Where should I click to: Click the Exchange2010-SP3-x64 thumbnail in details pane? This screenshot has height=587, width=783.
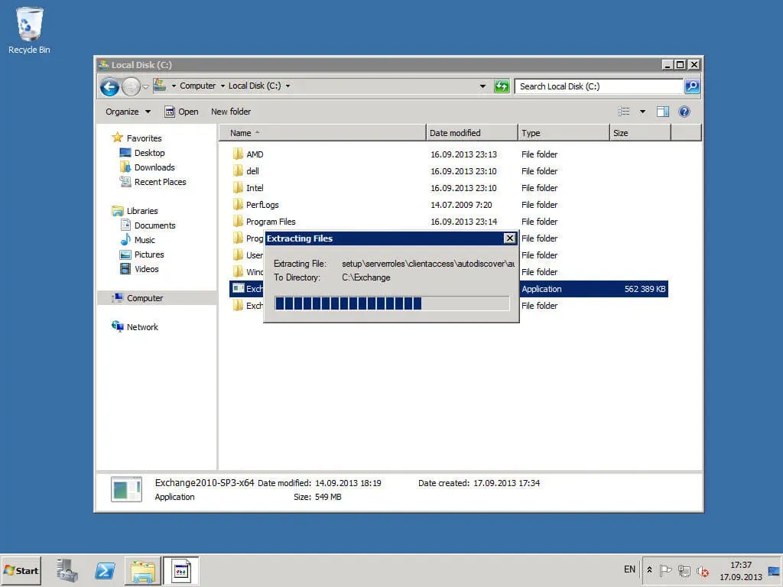pyautogui.click(x=126, y=489)
